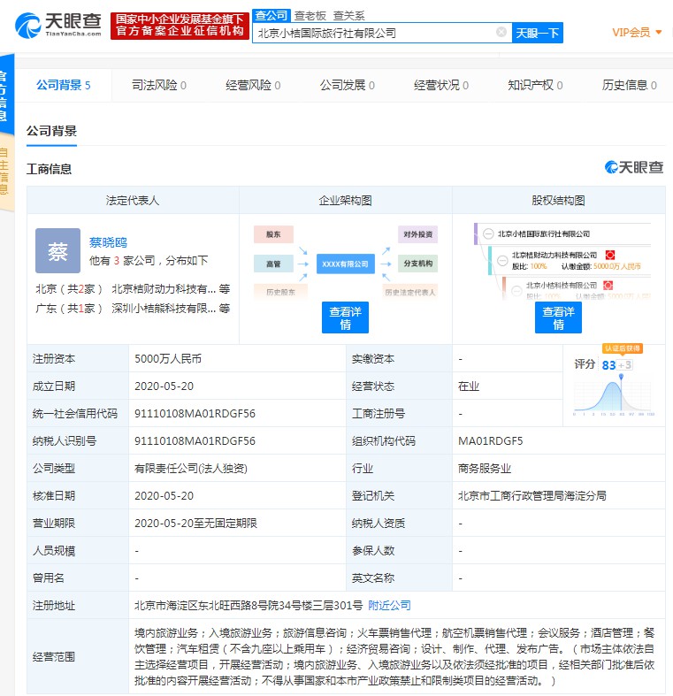This screenshot has width=673, height=696.
Task: Select the 经营状况 tab
Action: tap(441, 85)
